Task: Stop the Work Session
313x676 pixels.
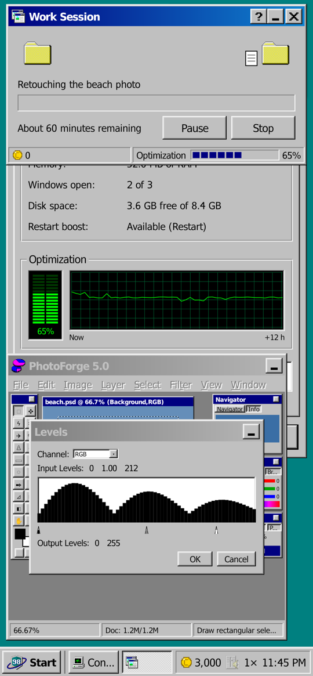Action: click(263, 128)
